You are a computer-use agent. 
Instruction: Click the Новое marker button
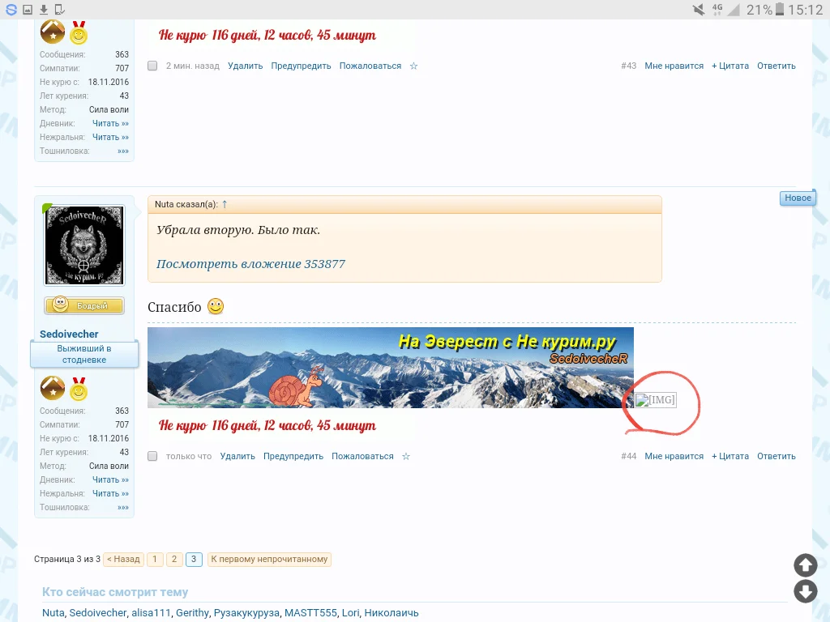point(798,198)
